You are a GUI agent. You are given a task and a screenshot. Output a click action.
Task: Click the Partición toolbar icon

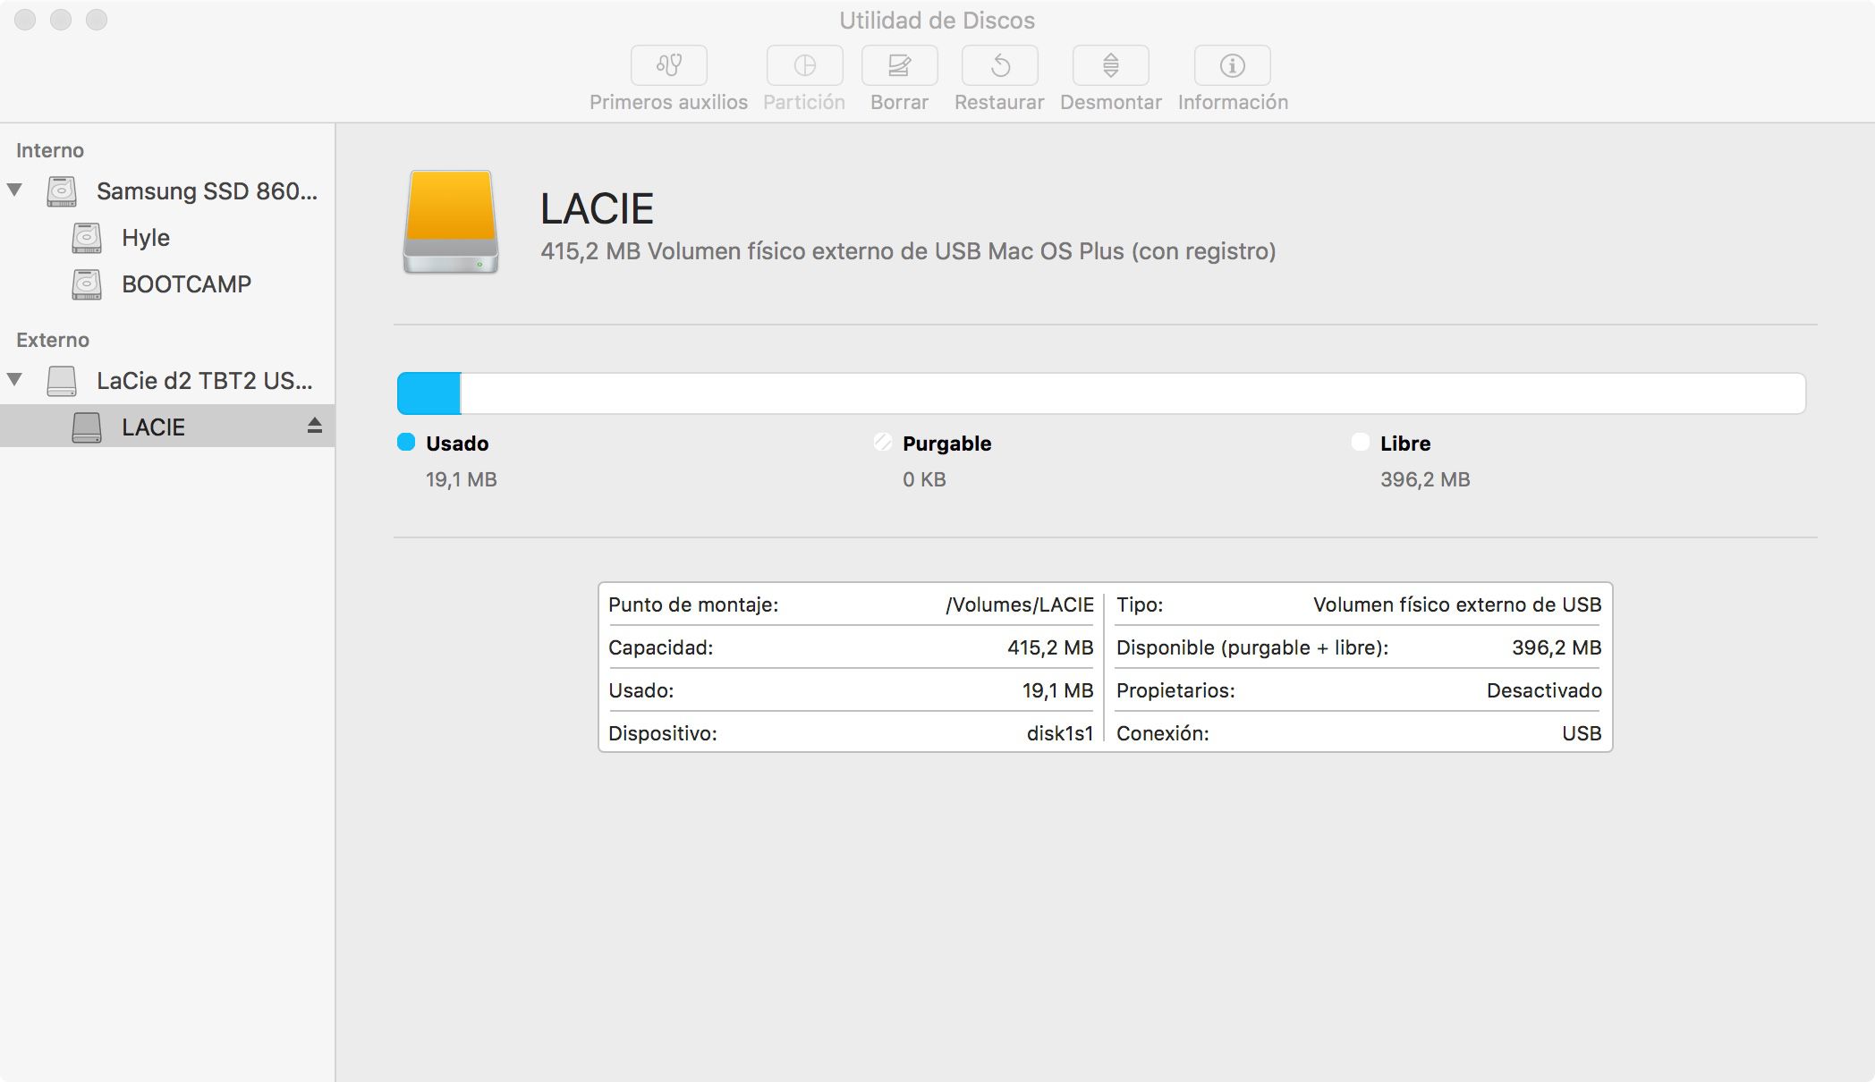pos(804,65)
